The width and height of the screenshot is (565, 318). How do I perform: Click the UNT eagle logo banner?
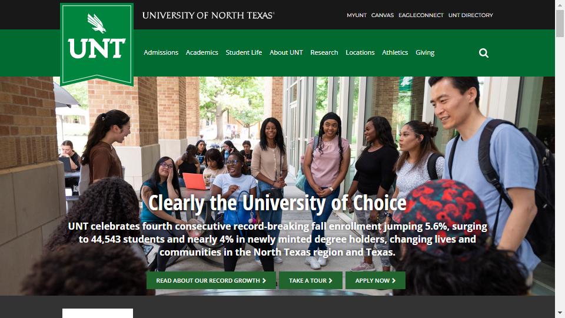click(97, 44)
